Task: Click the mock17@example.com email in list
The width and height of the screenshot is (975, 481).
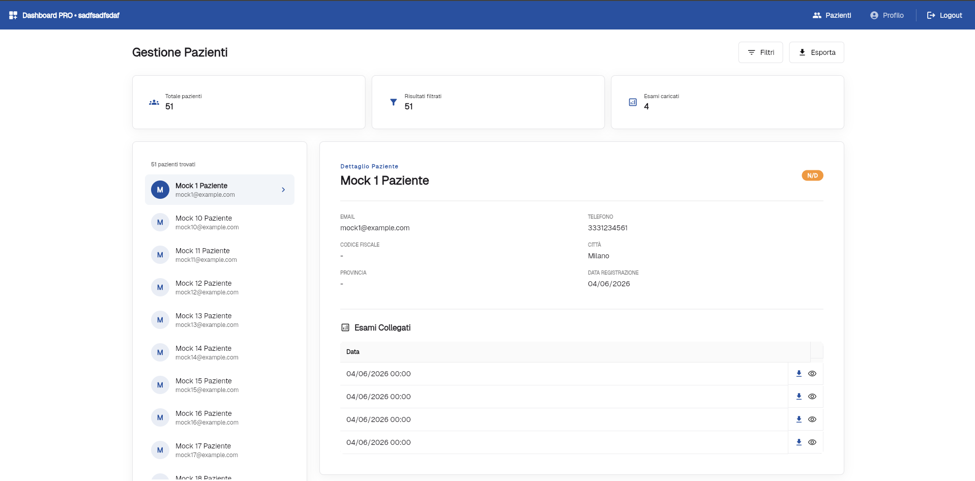Action: click(206, 455)
